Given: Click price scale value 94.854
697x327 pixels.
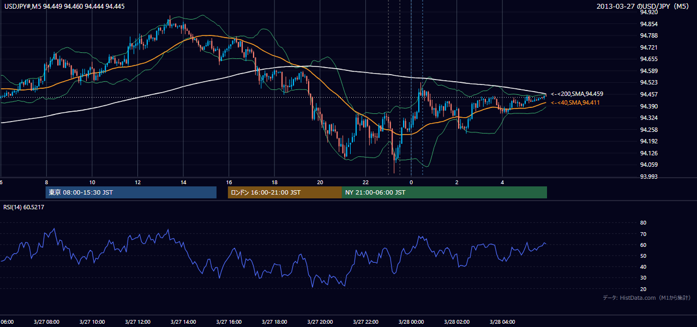Looking at the screenshot, I should pos(648,24).
